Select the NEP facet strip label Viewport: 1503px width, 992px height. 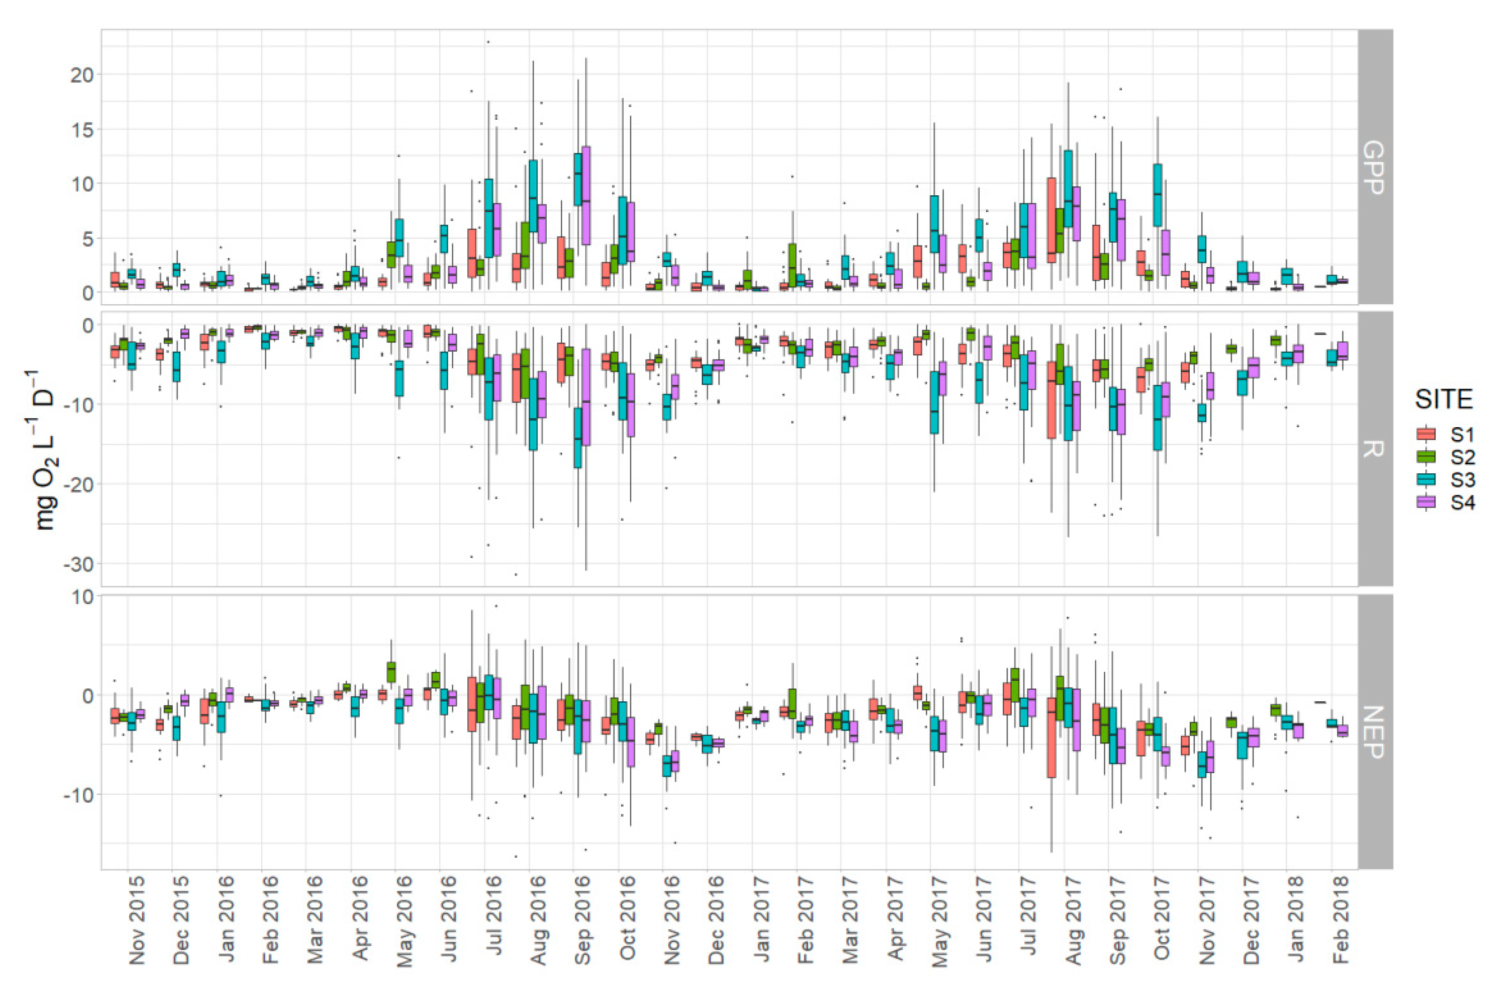[1374, 732]
